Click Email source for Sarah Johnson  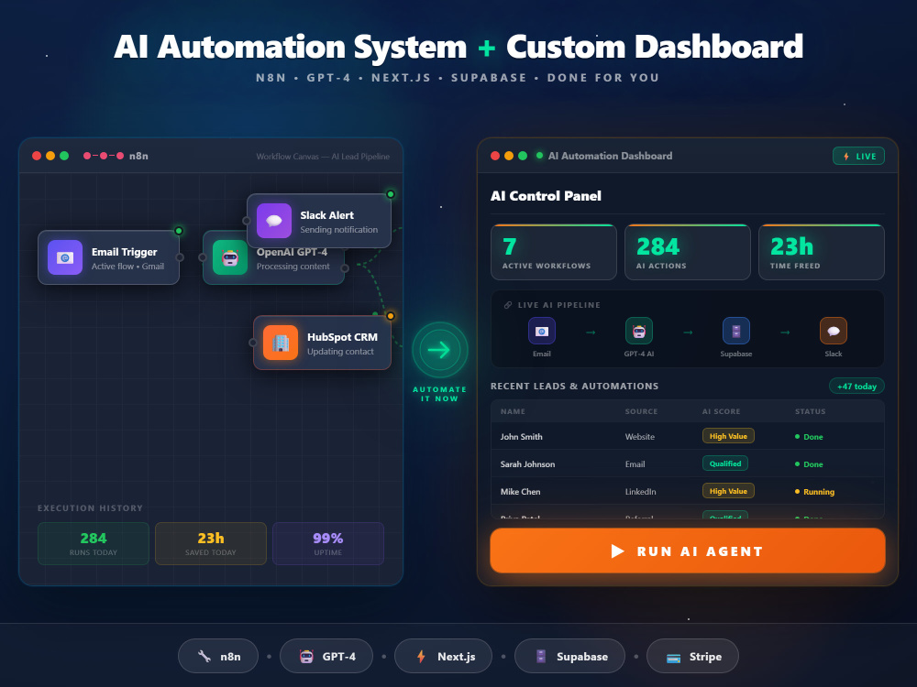pyautogui.click(x=635, y=463)
